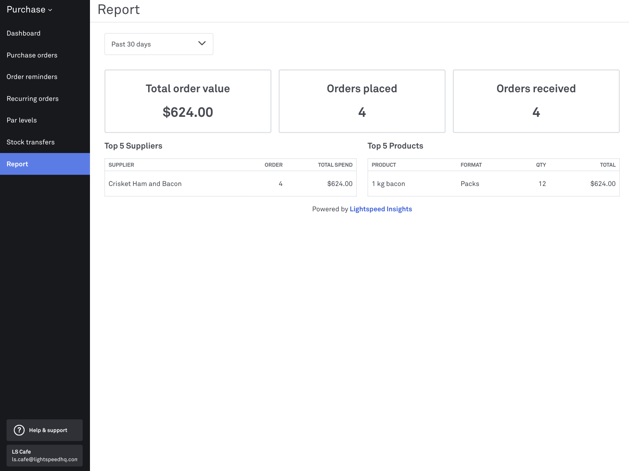
Task: Click the PRODUCT column header
Action: [x=384, y=165]
